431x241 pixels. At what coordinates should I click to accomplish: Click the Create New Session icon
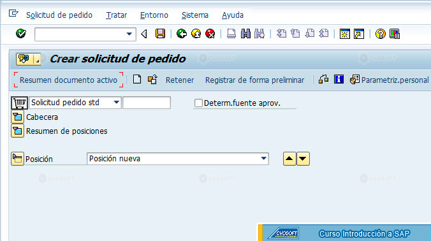(345, 34)
